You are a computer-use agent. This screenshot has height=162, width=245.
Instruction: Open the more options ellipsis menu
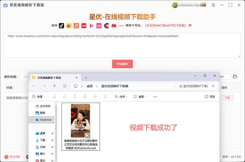click(x=155, y=97)
